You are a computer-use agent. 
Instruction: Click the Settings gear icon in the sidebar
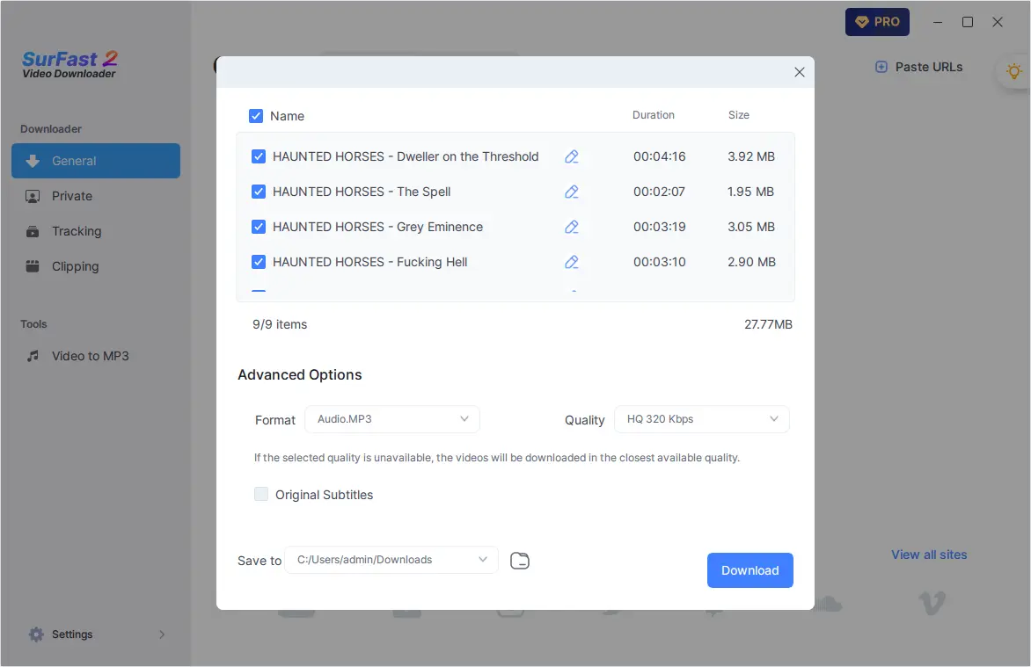[x=36, y=634]
